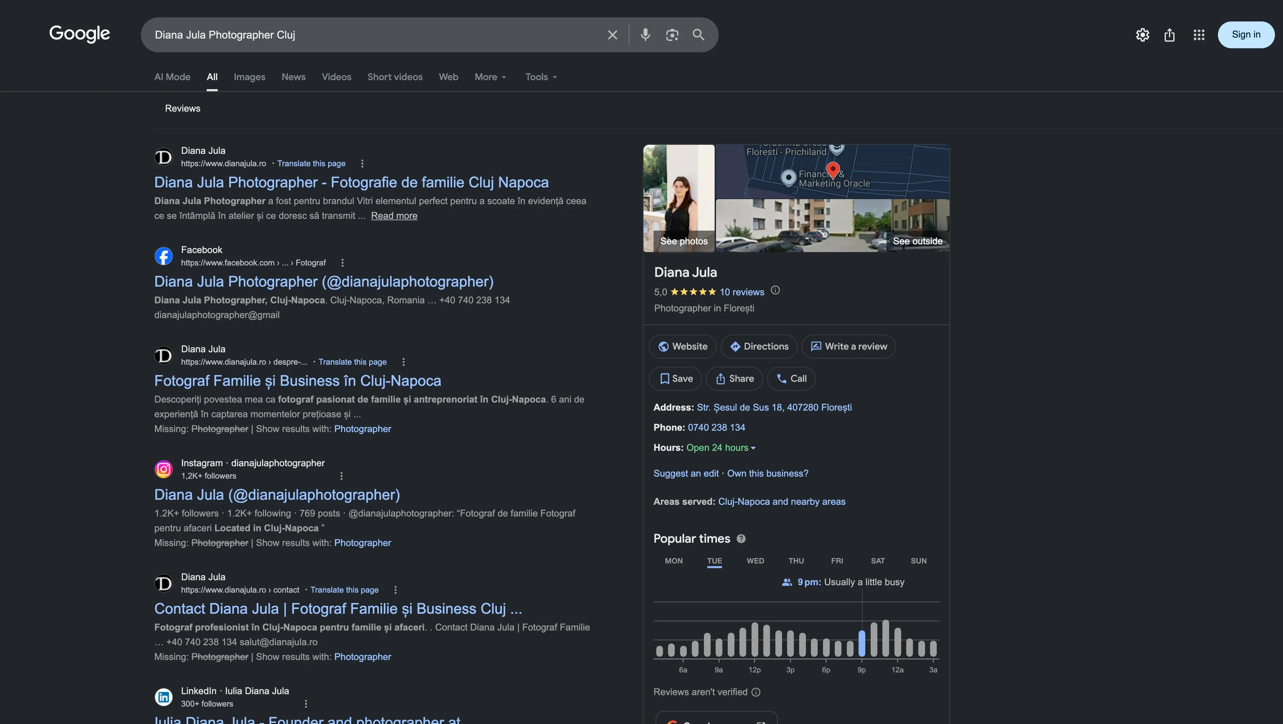Click the Directions button
The image size is (1283, 724).
[x=759, y=346]
